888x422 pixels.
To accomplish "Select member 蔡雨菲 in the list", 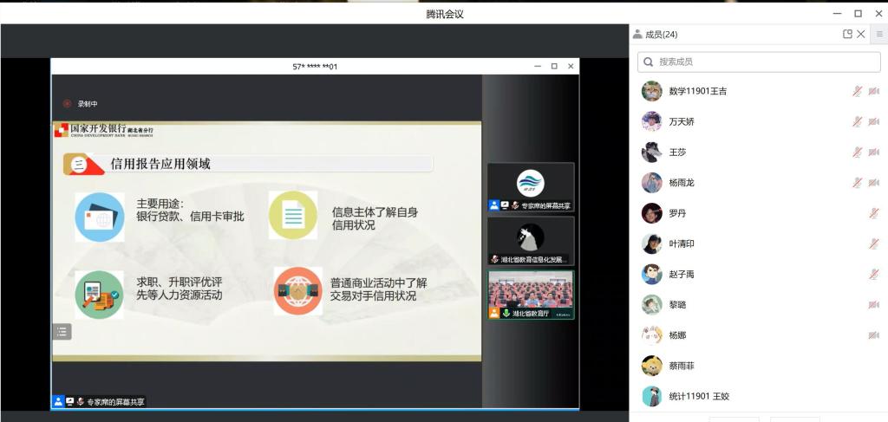I will 681,366.
